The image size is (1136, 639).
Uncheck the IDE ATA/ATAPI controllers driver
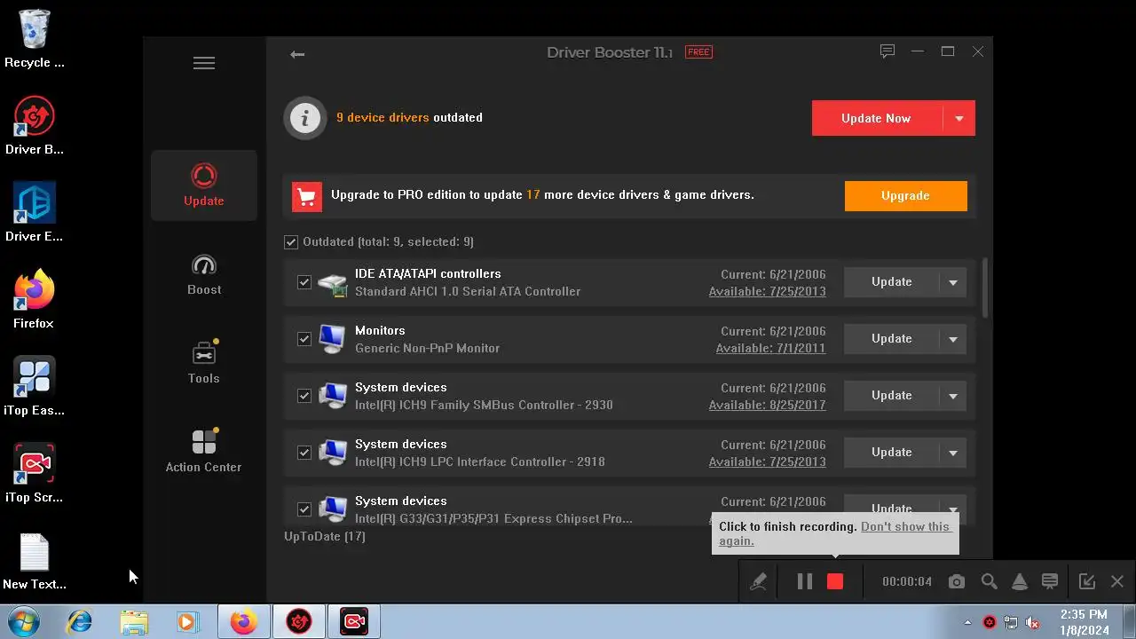click(x=304, y=282)
